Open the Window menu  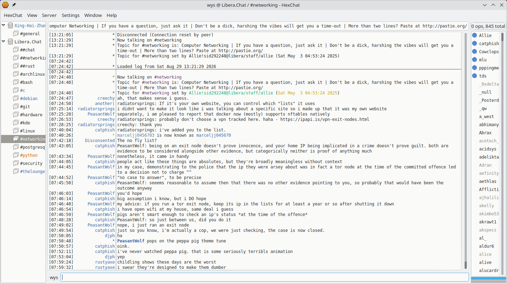click(93, 15)
